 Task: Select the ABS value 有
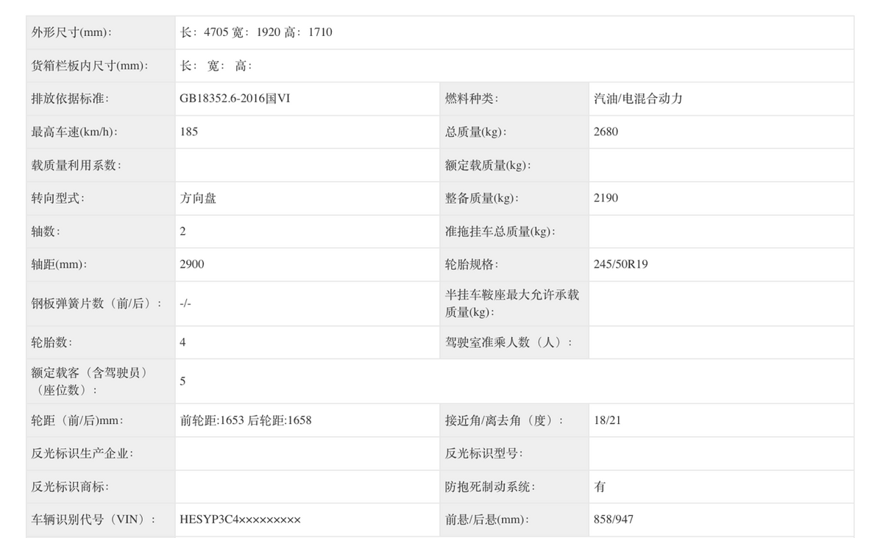[600, 486]
